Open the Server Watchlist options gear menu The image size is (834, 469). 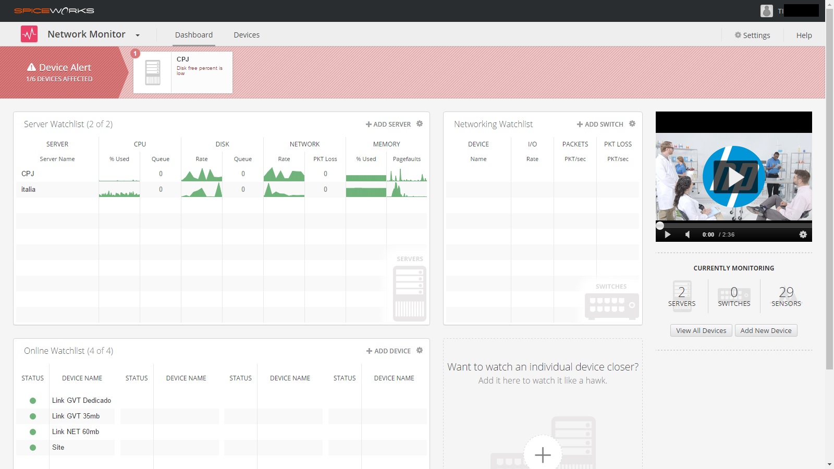420,124
